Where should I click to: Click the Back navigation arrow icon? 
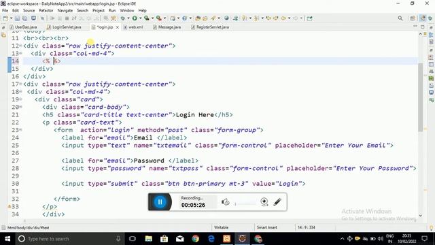tap(283, 18)
